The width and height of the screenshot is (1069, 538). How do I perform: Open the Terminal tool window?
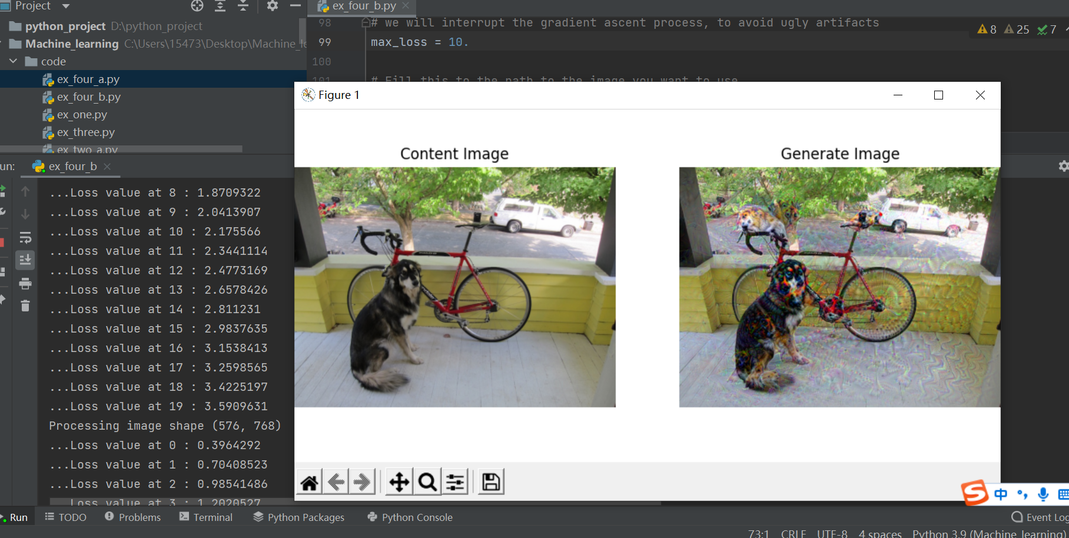tap(206, 517)
